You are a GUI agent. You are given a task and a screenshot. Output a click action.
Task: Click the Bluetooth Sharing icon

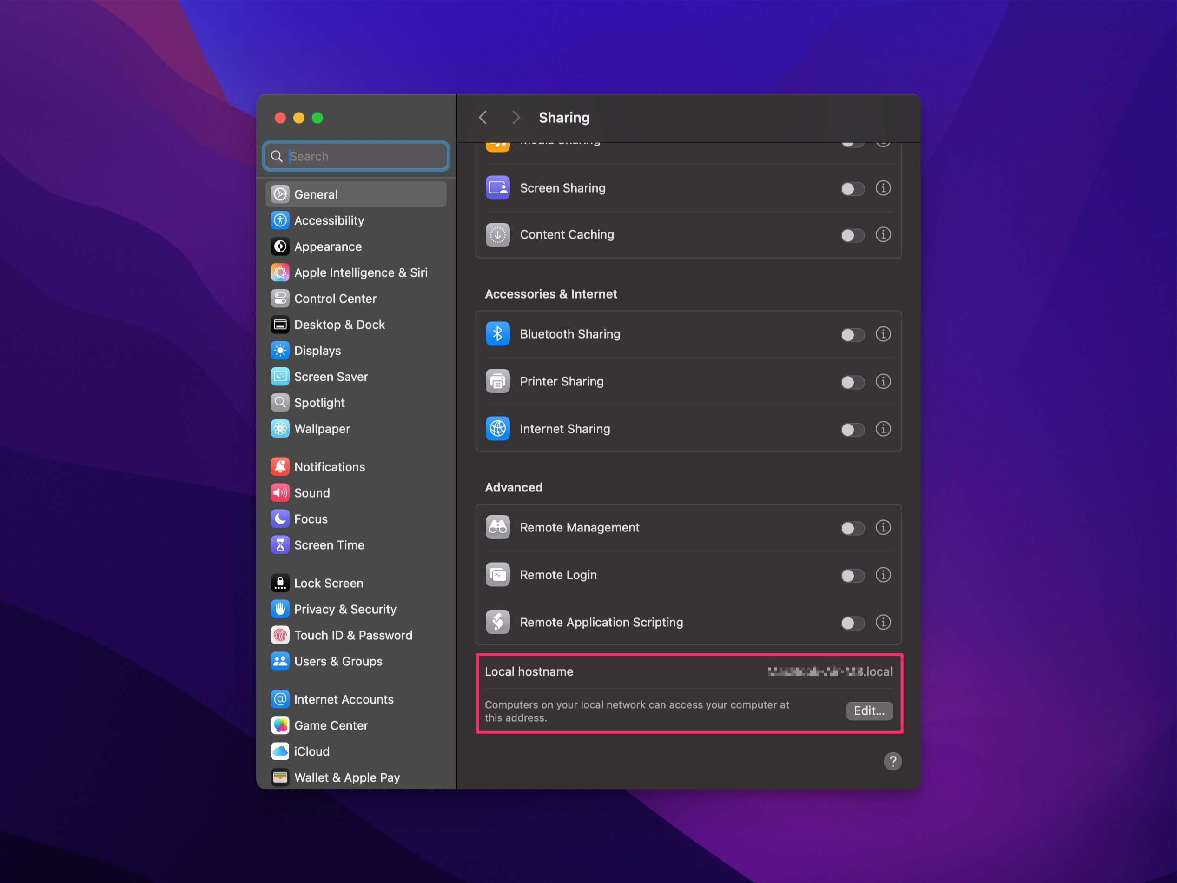[497, 333]
